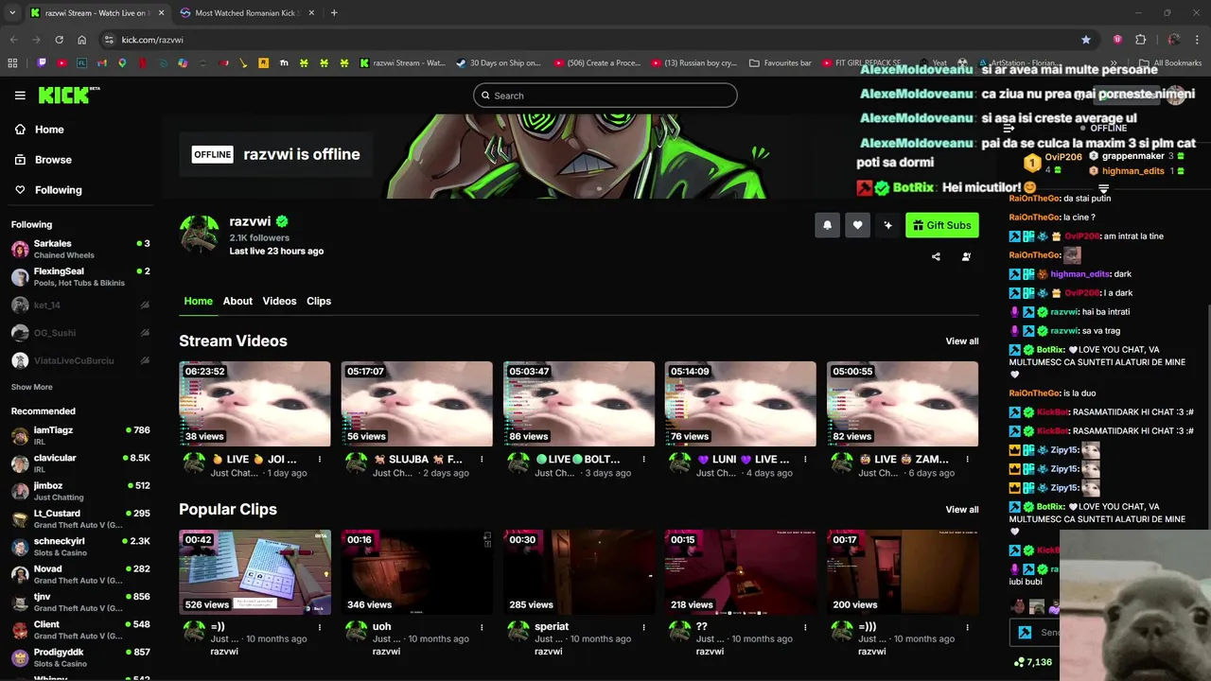Reload the page

(x=59, y=40)
